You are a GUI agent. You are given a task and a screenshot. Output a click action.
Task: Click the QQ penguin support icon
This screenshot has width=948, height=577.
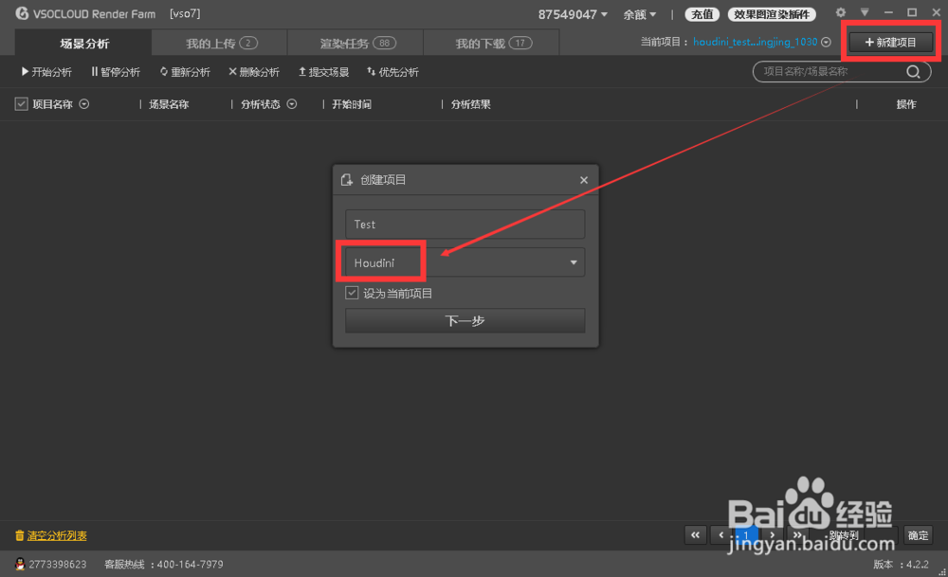click(20, 564)
